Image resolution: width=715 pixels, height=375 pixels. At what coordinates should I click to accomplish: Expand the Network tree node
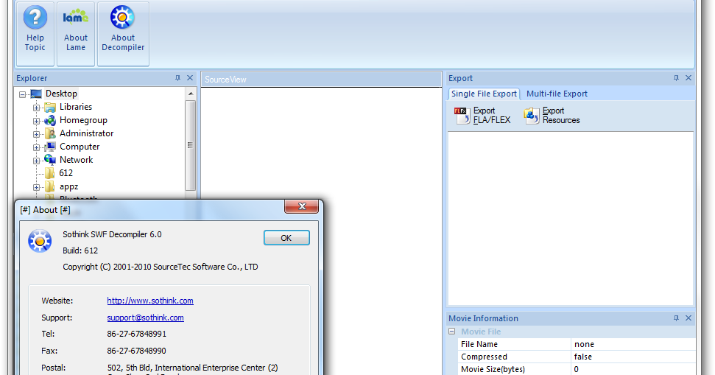click(x=36, y=161)
